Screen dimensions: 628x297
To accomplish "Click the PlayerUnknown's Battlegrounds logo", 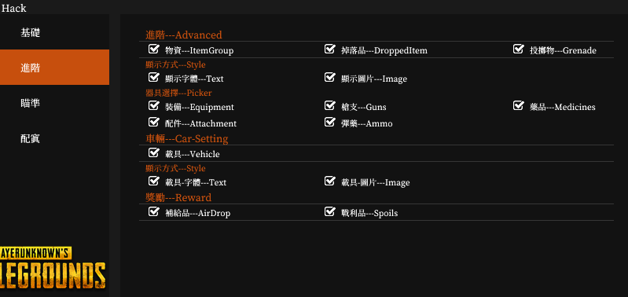I will pyautogui.click(x=53, y=267).
